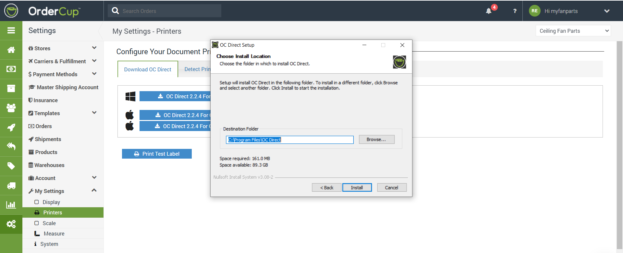Click Browse for destination folder
The height and width of the screenshot is (253, 623).
click(x=376, y=139)
